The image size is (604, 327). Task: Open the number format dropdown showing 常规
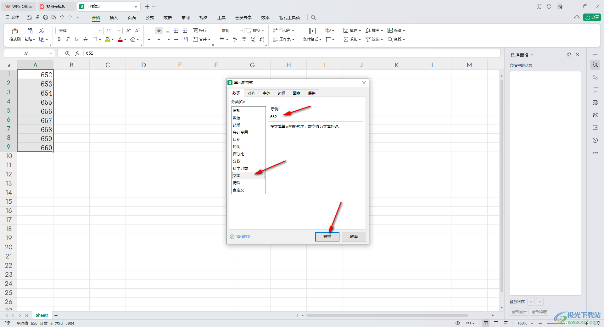[x=242, y=30]
